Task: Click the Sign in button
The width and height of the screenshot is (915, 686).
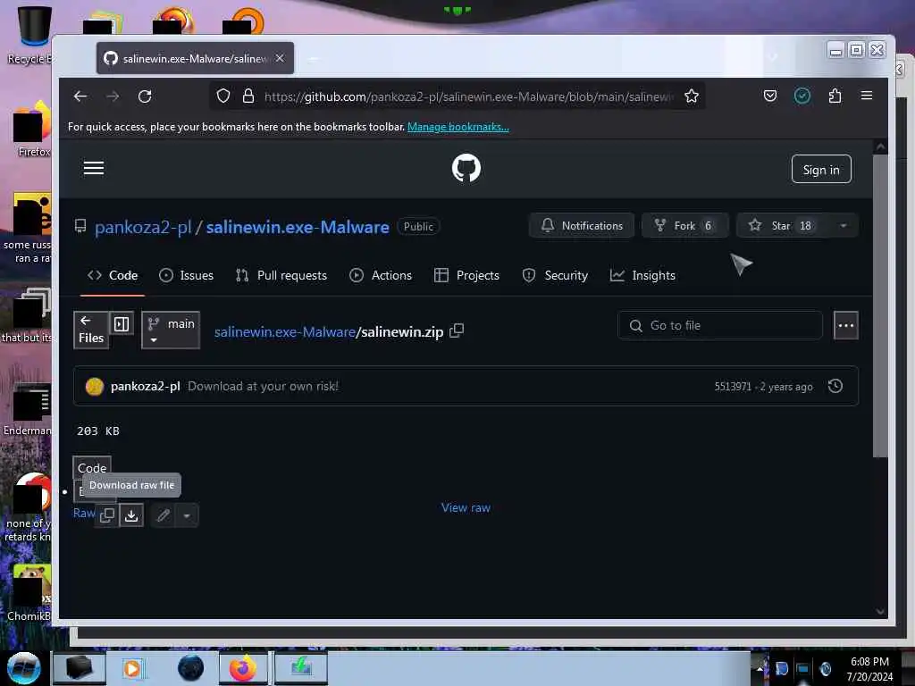Action: pos(821,169)
